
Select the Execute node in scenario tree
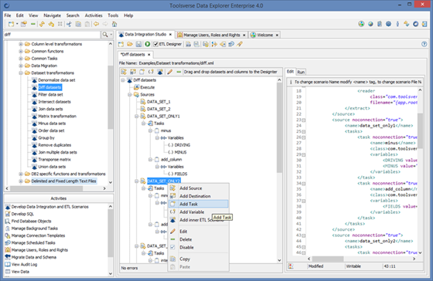(147, 87)
